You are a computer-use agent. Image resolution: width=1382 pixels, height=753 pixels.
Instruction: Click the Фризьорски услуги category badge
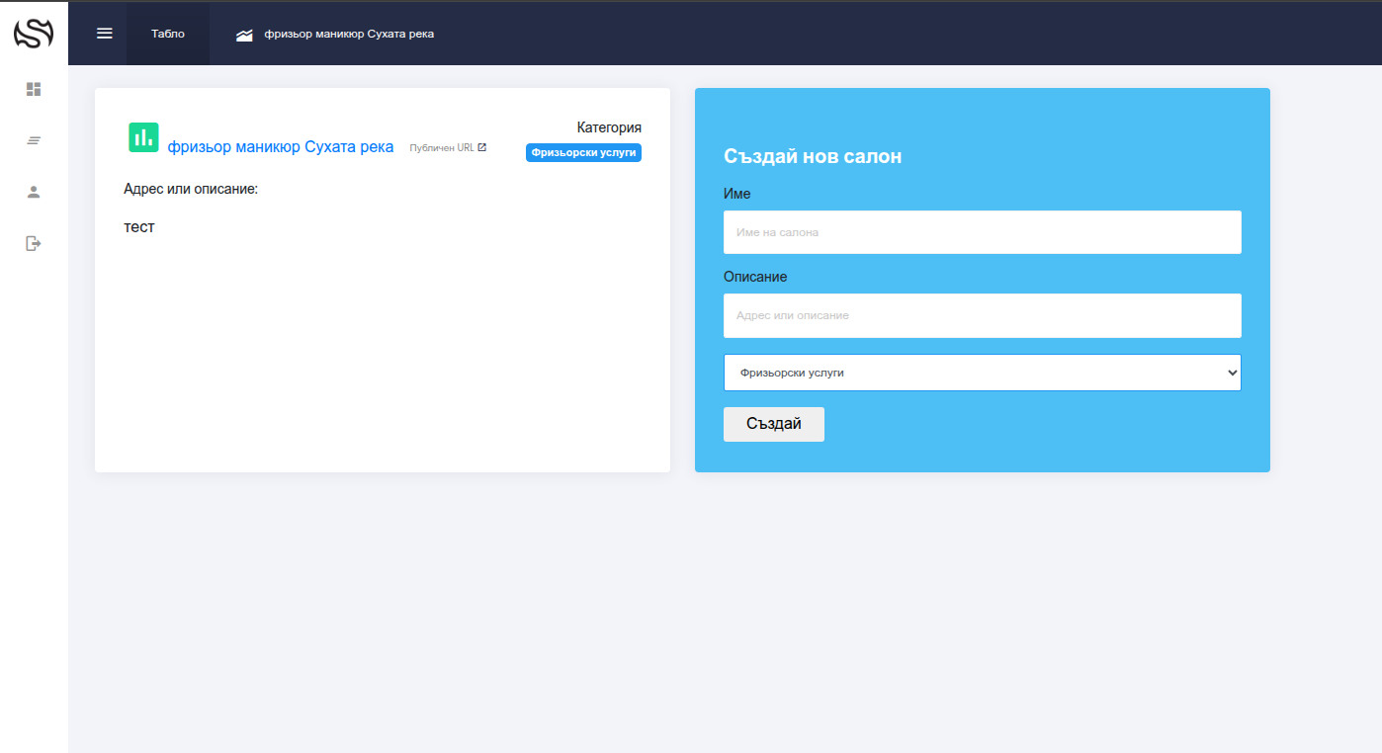pos(583,153)
